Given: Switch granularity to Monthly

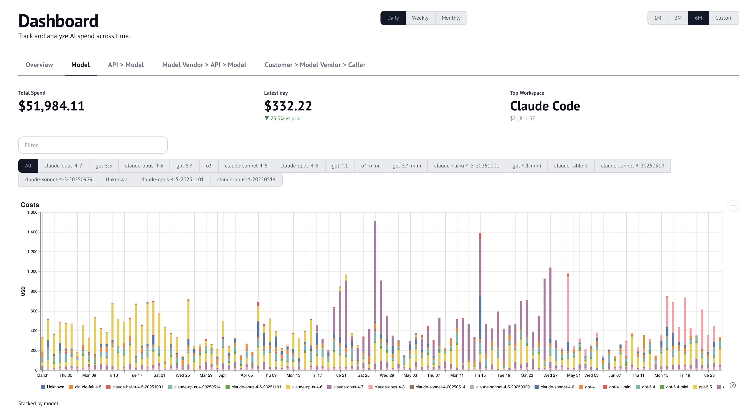Looking at the screenshot, I should (x=451, y=18).
